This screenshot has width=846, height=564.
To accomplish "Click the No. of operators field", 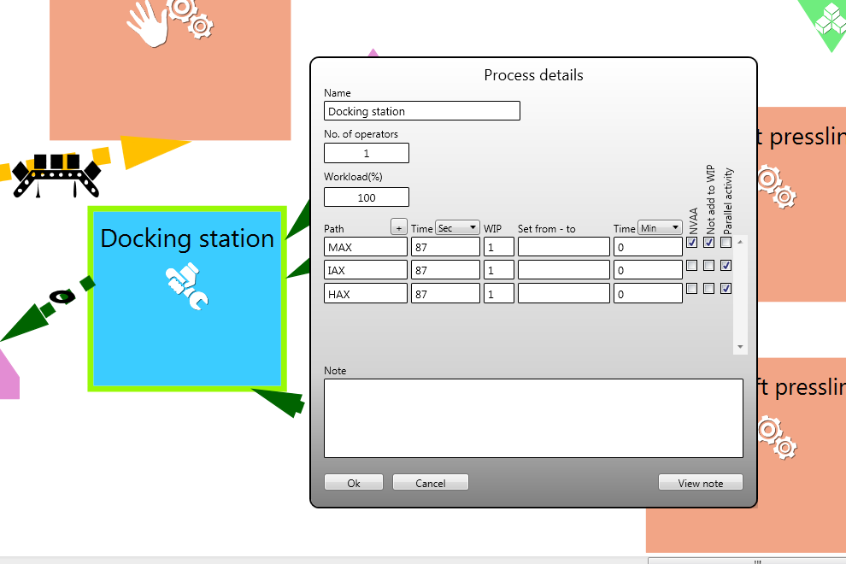I will (x=367, y=153).
